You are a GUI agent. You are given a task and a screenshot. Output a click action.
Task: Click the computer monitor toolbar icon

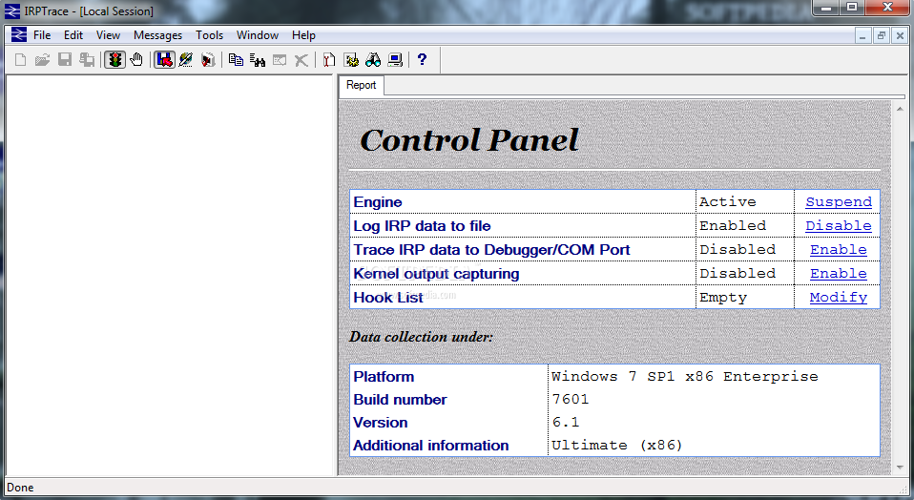click(x=395, y=59)
